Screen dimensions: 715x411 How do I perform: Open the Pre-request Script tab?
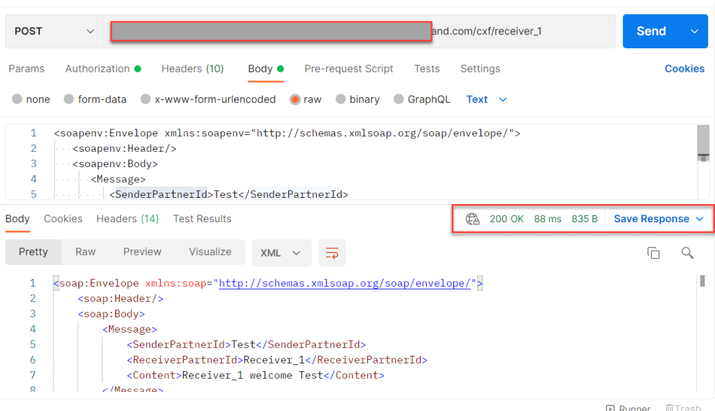(348, 68)
